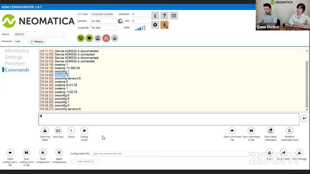Open the envelope message icon in header
The image size is (310, 174).
point(173,15)
